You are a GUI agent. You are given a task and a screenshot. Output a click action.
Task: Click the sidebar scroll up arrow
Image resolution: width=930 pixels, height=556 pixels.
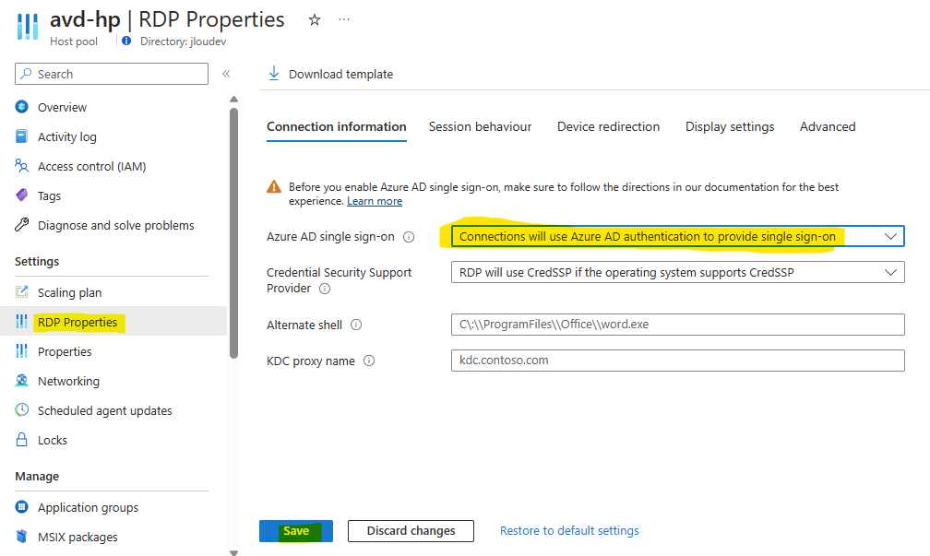[x=233, y=99]
